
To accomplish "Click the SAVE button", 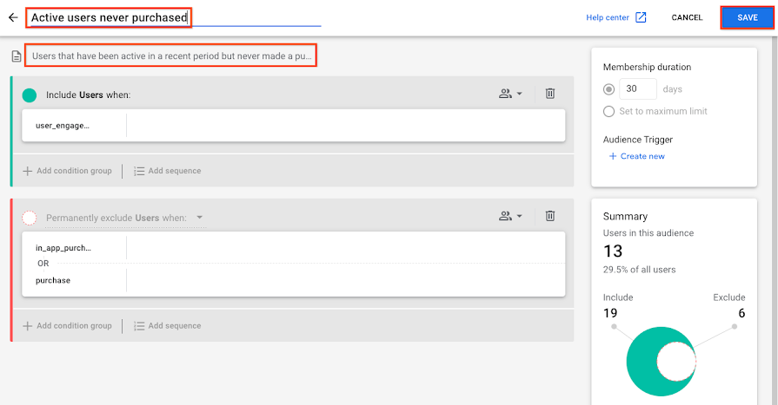I will tap(748, 18).
